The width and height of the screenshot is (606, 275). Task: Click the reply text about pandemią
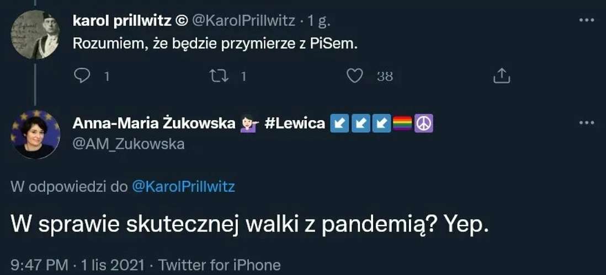tap(249, 225)
